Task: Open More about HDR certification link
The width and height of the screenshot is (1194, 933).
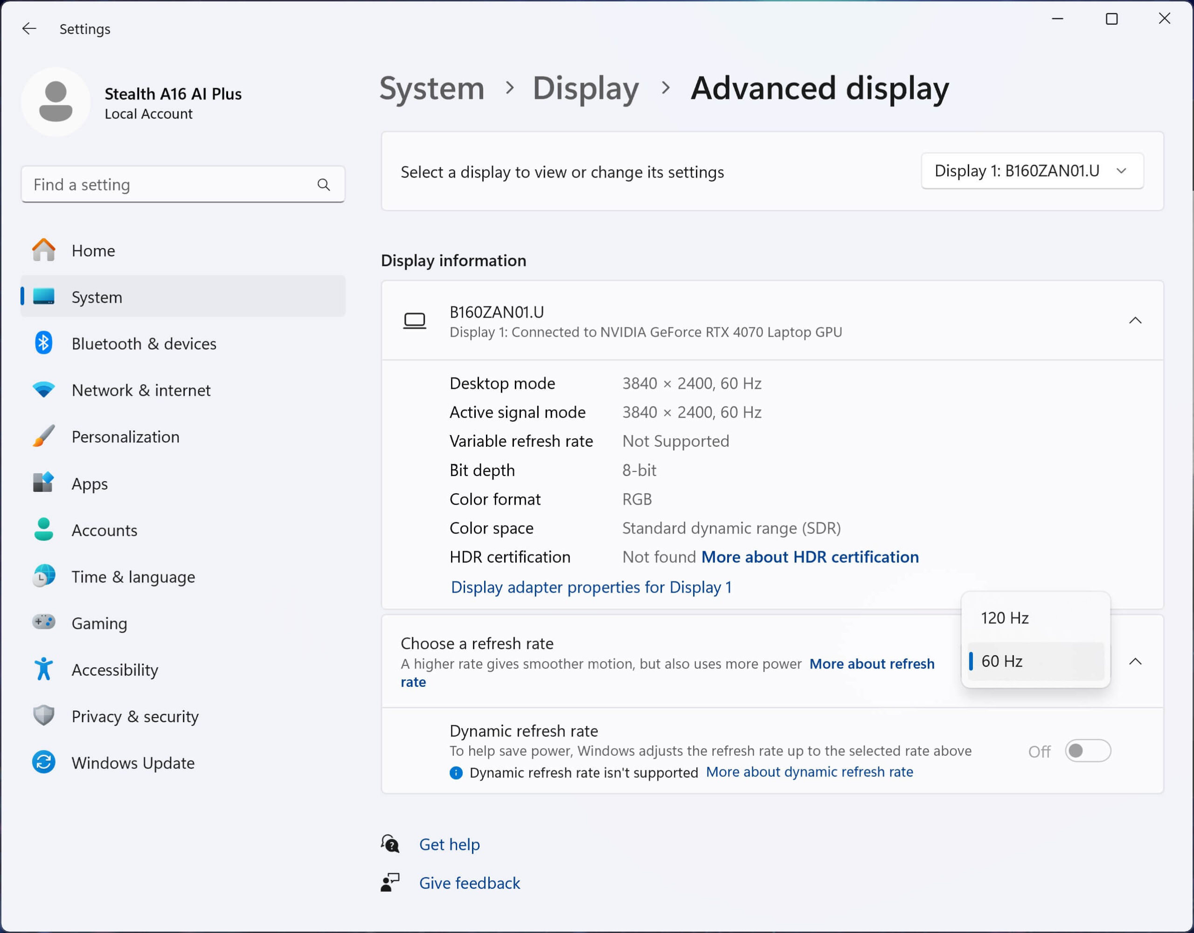Action: tap(810, 557)
